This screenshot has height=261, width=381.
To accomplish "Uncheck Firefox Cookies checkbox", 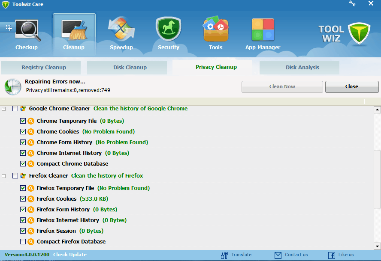I will coord(23,199).
